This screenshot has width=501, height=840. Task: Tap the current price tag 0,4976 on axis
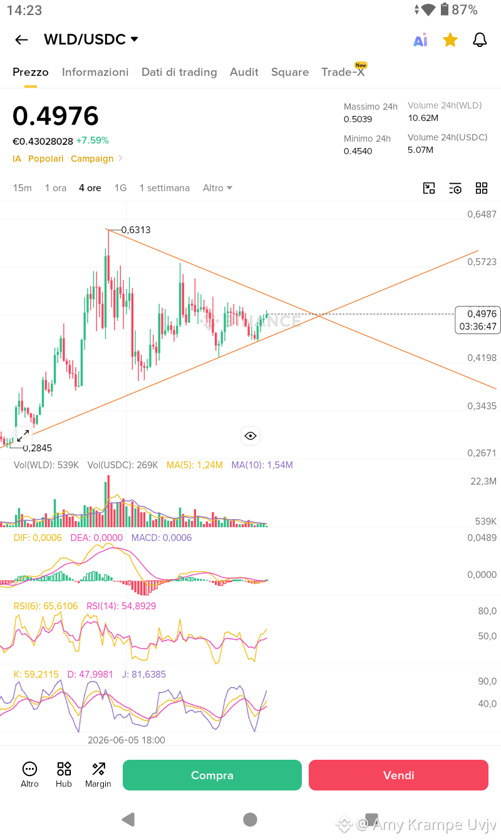coord(478,320)
